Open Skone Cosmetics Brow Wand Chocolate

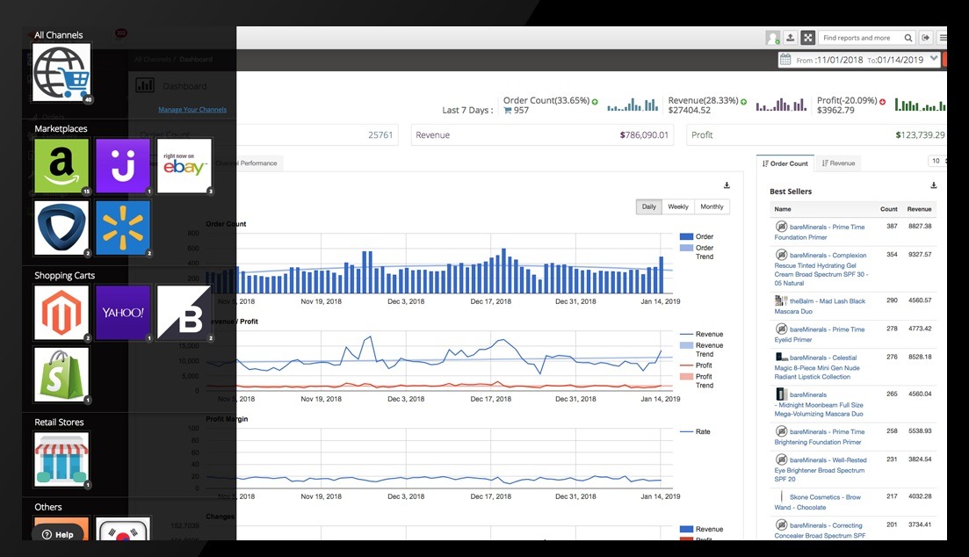coord(818,502)
